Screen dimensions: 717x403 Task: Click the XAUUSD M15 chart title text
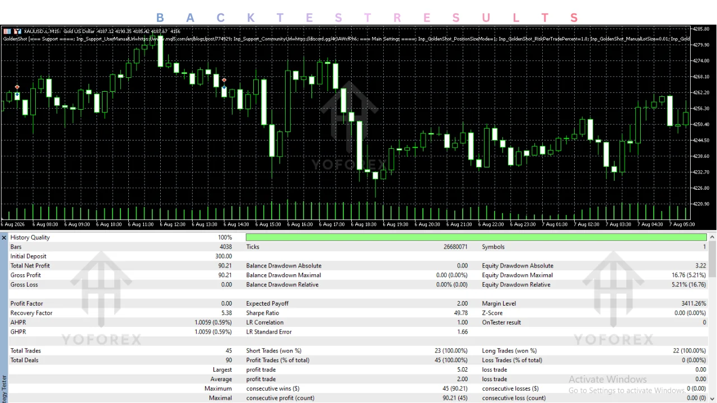point(102,31)
